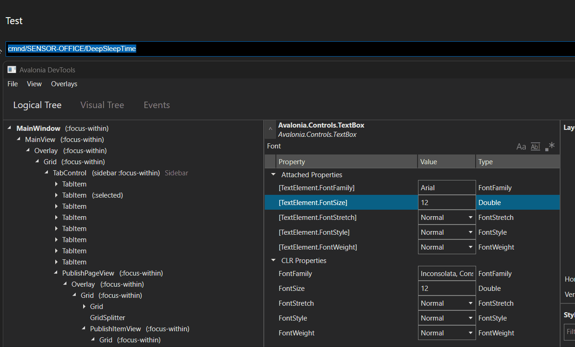The image size is (575, 347).
Task: Open the FontStretch dropdown under CLR Properties
Action: pyautogui.click(x=470, y=303)
